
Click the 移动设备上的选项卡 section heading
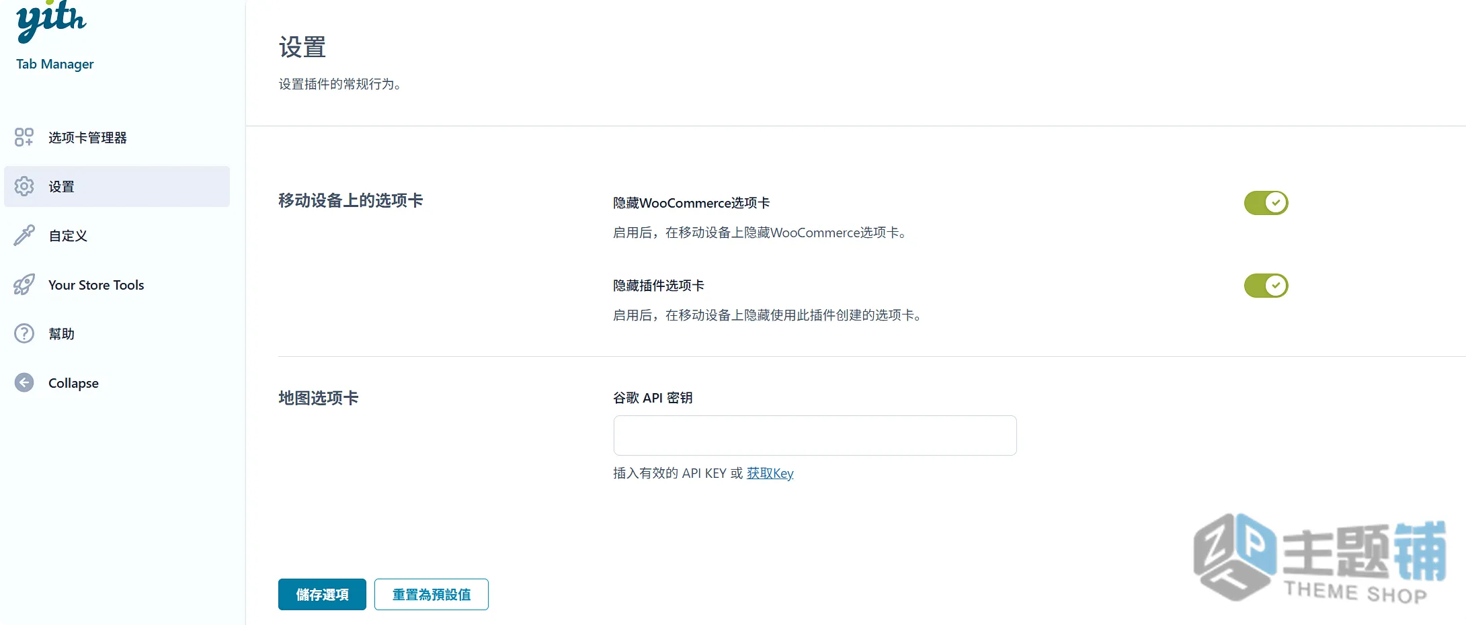click(x=351, y=200)
